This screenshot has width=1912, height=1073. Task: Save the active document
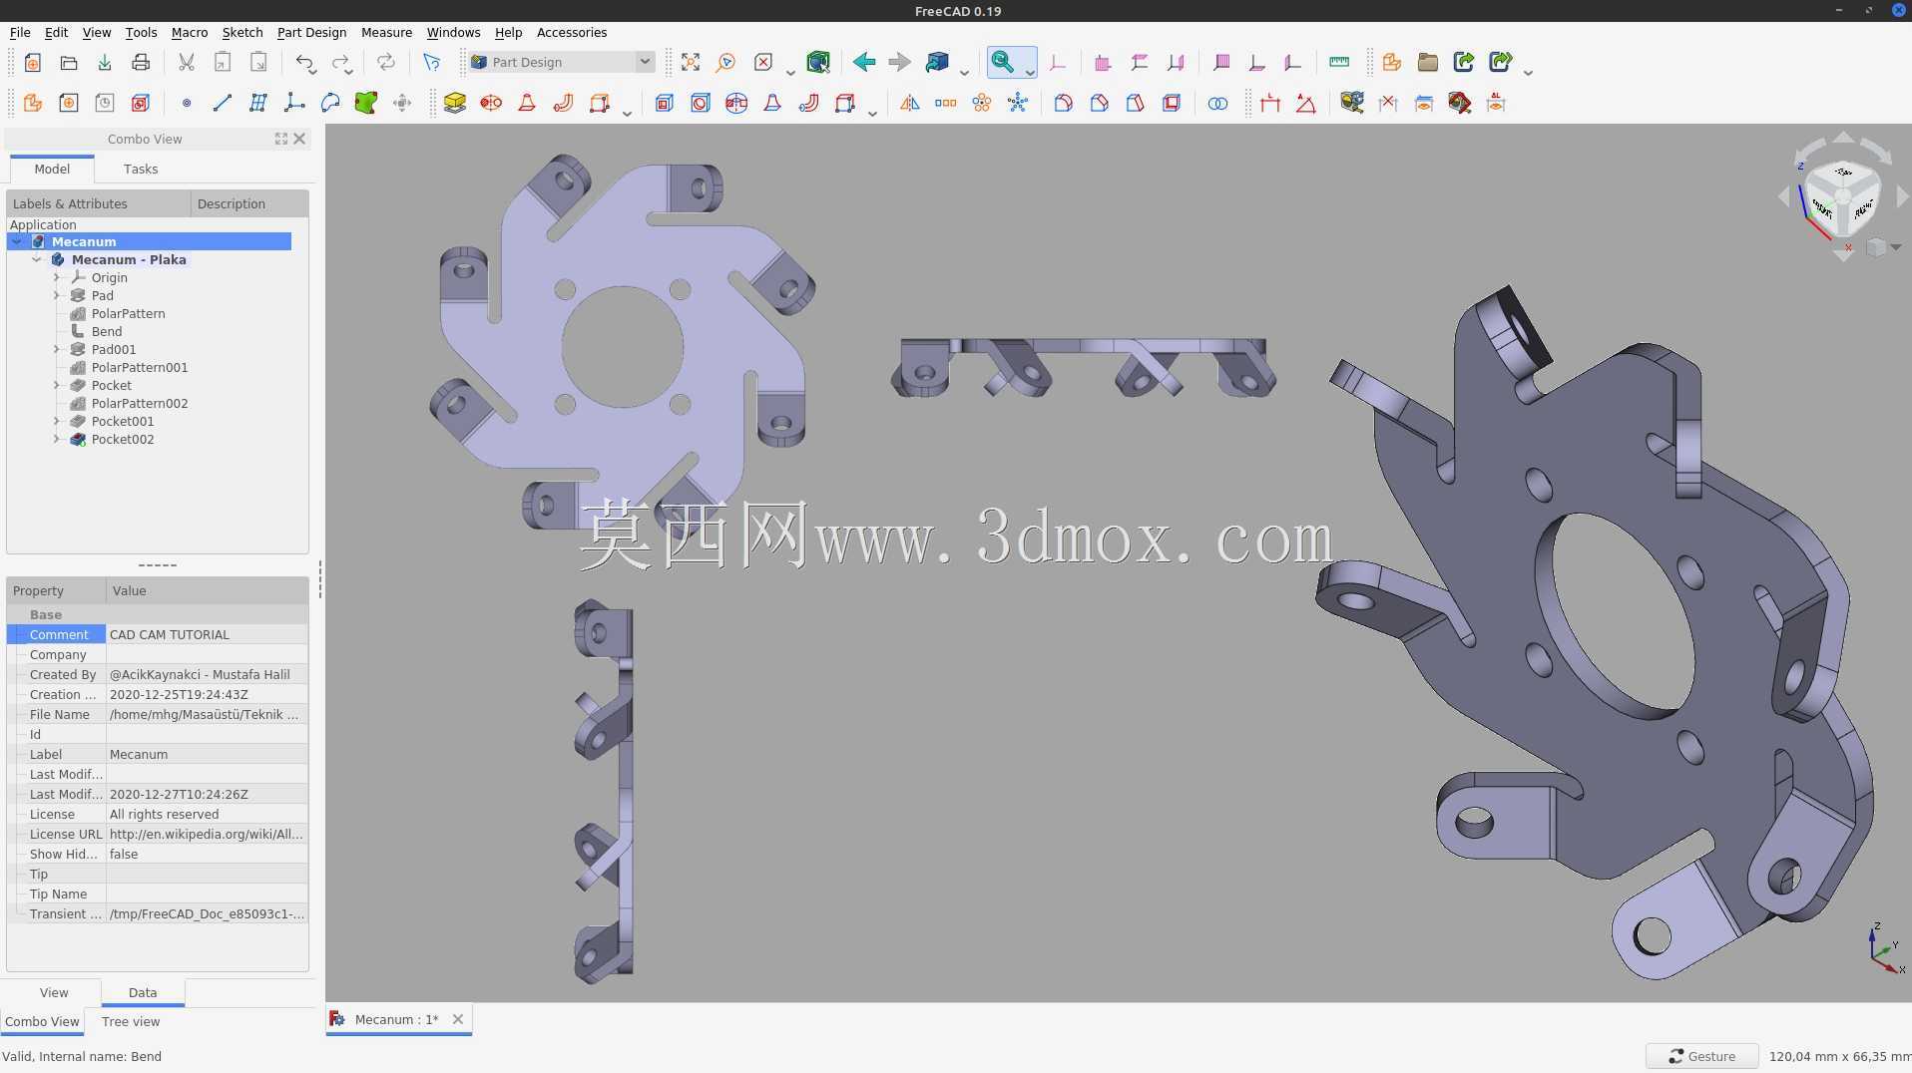pos(105,62)
